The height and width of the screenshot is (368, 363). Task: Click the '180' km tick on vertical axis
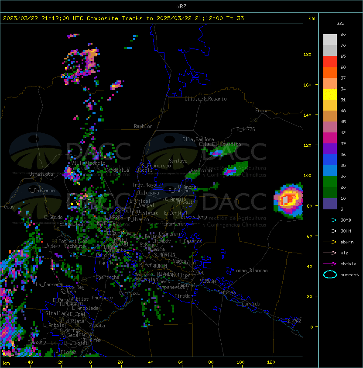tap(307, 55)
